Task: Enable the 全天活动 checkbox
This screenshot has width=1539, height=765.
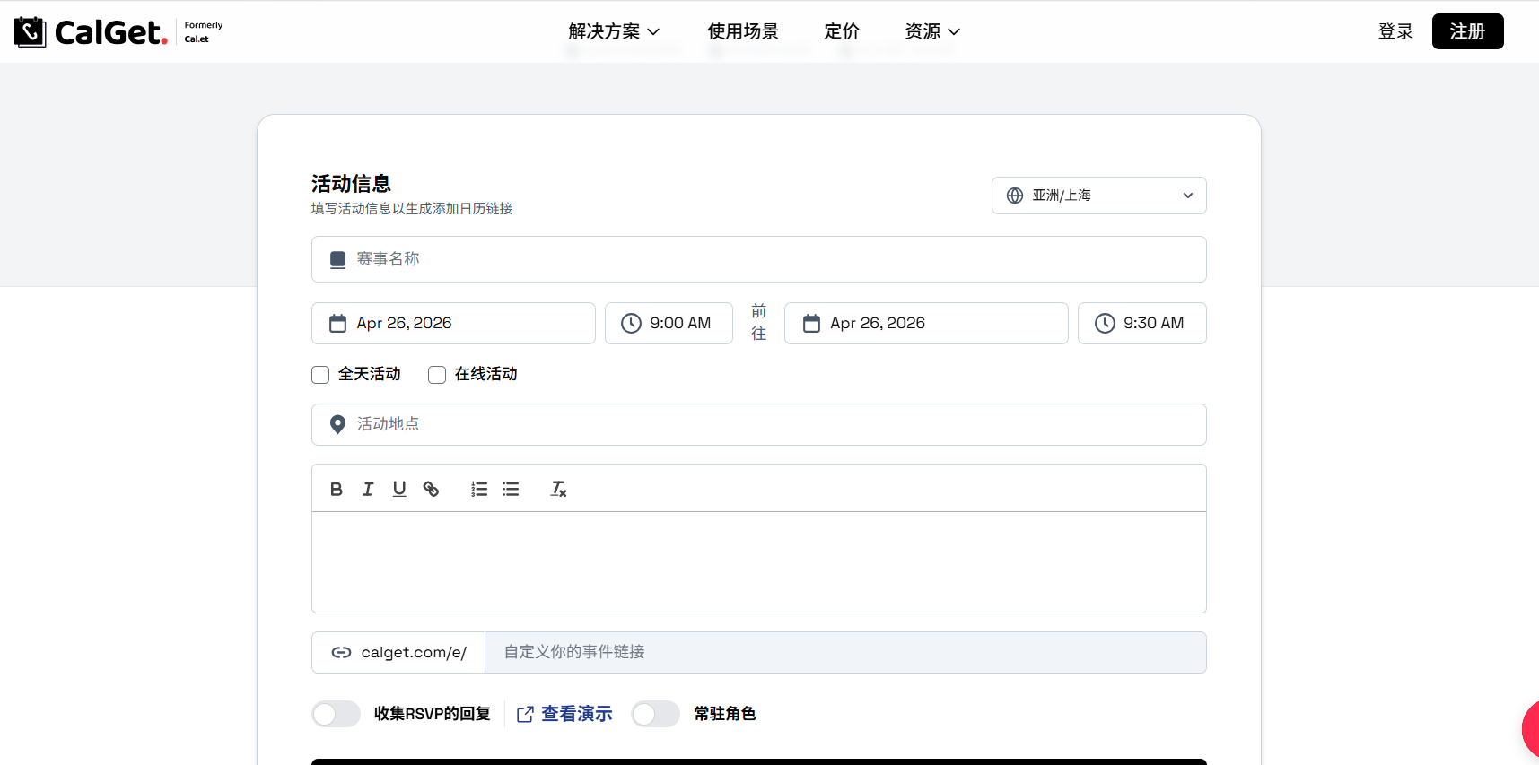Action: pyautogui.click(x=320, y=375)
